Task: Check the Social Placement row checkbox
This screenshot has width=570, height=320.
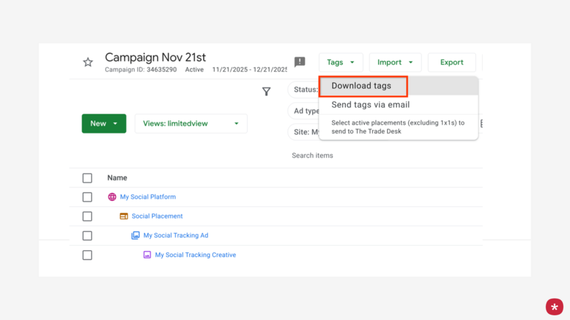Action: (87, 216)
